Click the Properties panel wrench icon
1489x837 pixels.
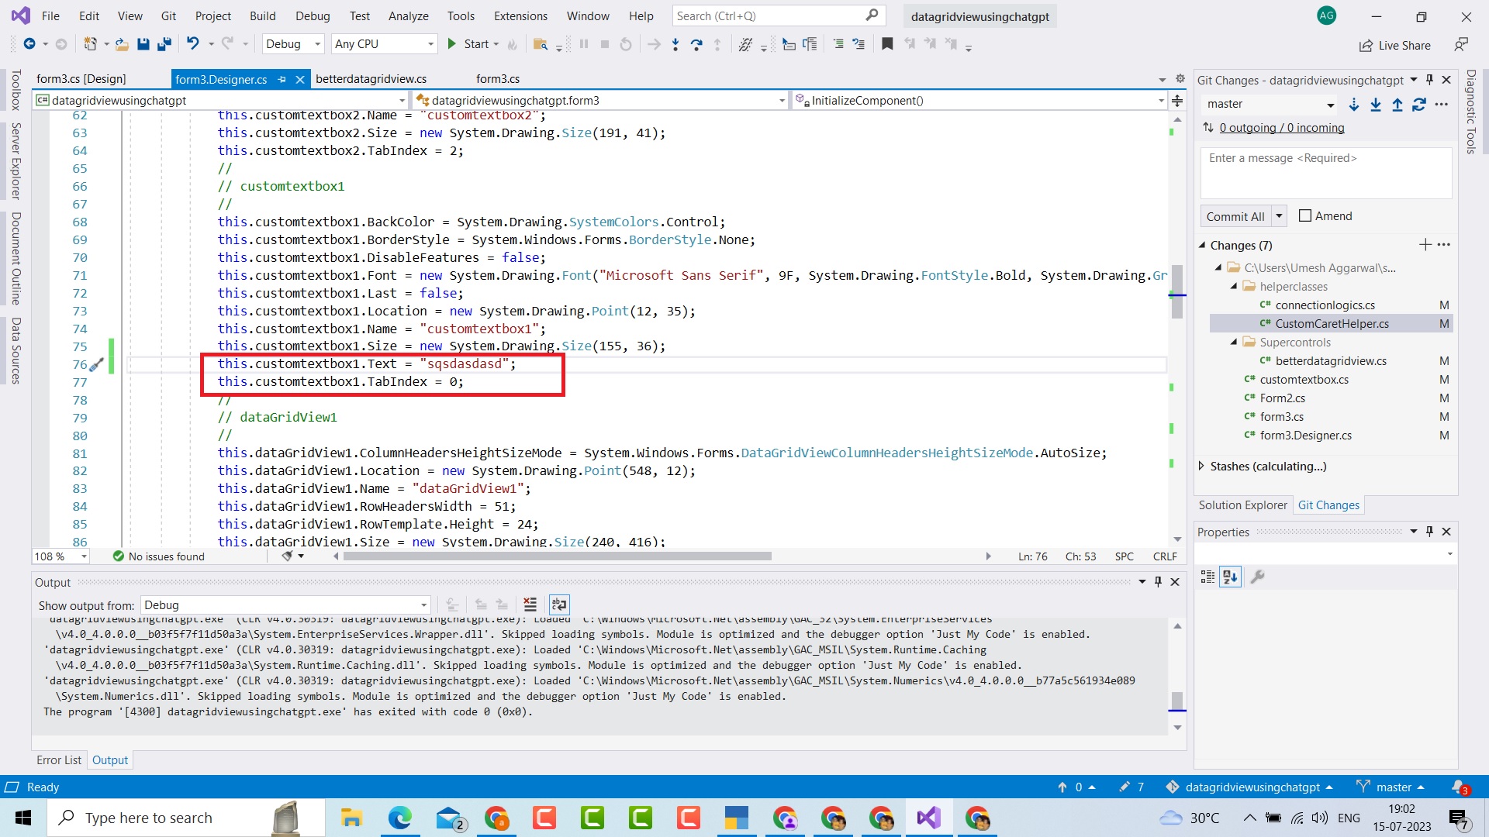pyautogui.click(x=1258, y=577)
